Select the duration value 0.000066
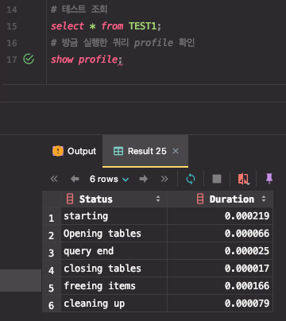The height and width of the screenshot is (321, 286). (220, 234)
